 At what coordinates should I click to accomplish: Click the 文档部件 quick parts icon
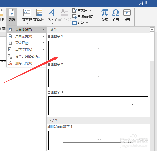coord(39,13)
